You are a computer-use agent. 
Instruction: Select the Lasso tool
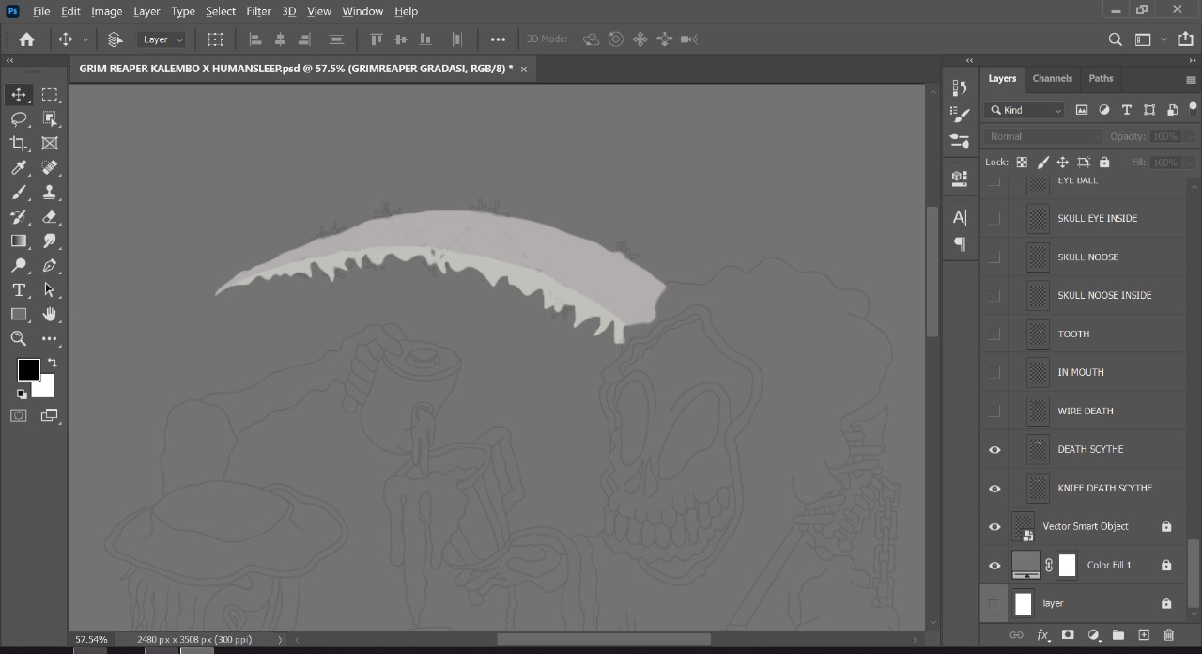pos(19,118)
